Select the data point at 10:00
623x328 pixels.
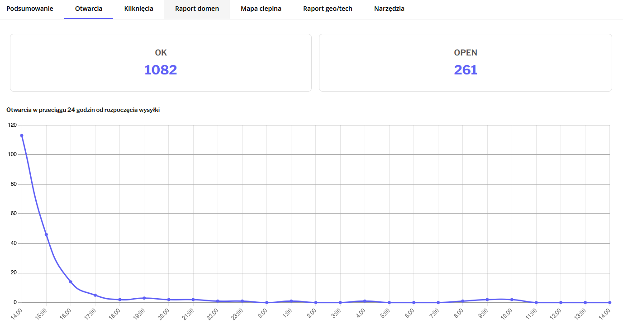coord(512,300)
